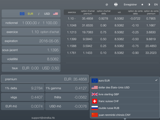The height and width of the screenshot is (120, 160).
Task: Click put premium 33.2023
Action: point(151,53)
